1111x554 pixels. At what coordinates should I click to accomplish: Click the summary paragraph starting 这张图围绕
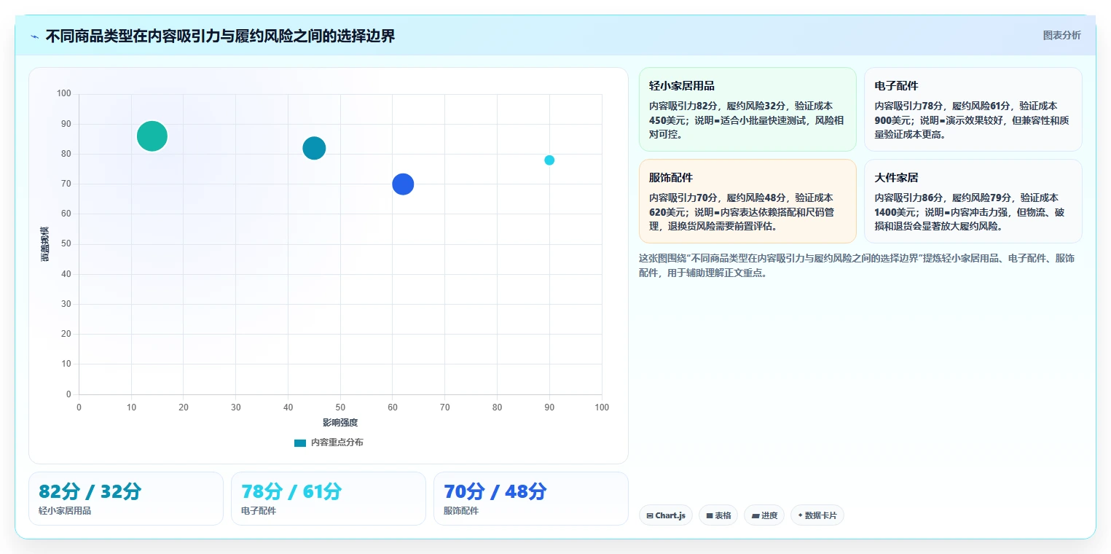tap(856, 265)
